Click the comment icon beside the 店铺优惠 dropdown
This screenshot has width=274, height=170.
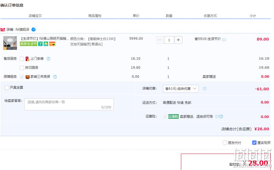(x=205, y=88)
